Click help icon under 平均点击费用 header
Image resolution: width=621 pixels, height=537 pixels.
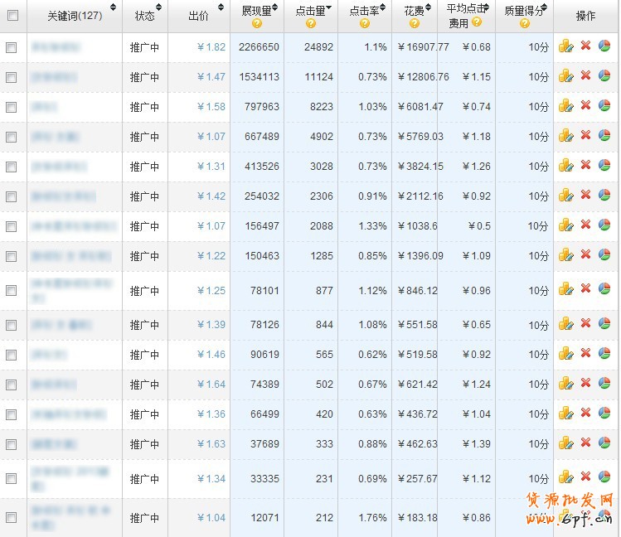[x=477, y=23]
